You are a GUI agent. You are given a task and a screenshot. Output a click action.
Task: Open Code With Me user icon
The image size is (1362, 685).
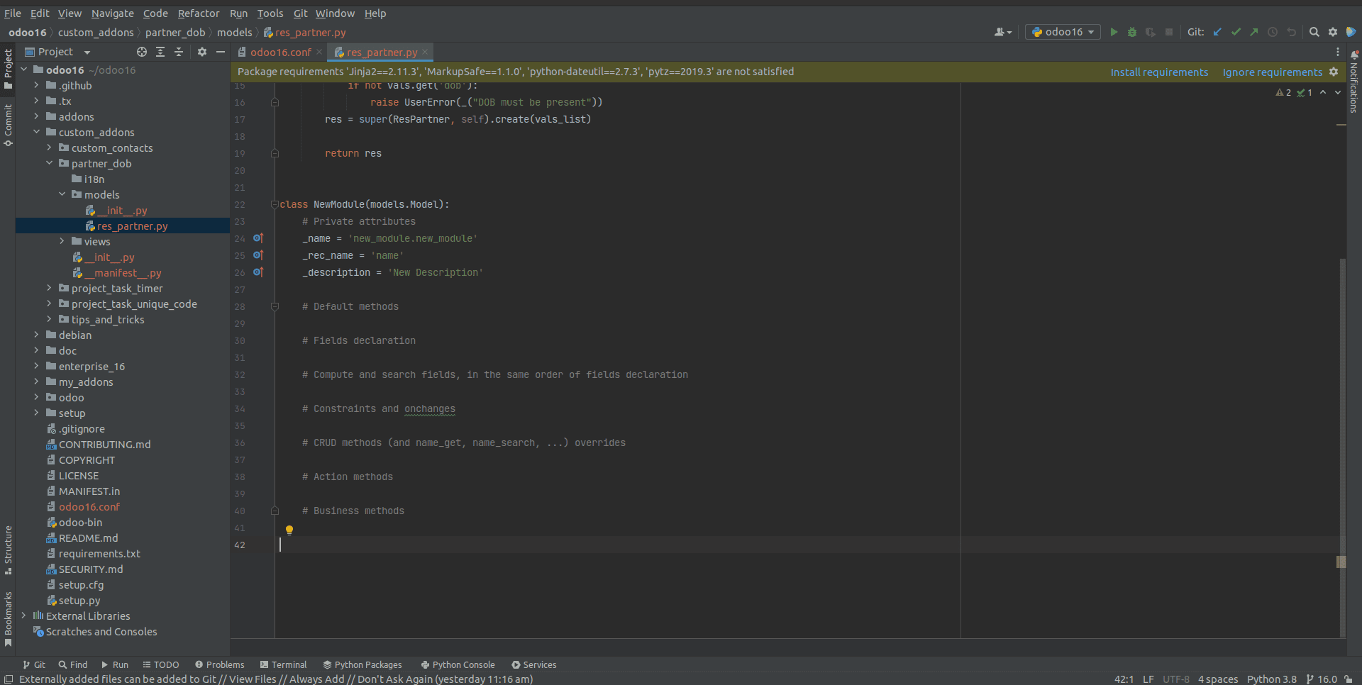pyautogui.click(x=1003, y=32)
